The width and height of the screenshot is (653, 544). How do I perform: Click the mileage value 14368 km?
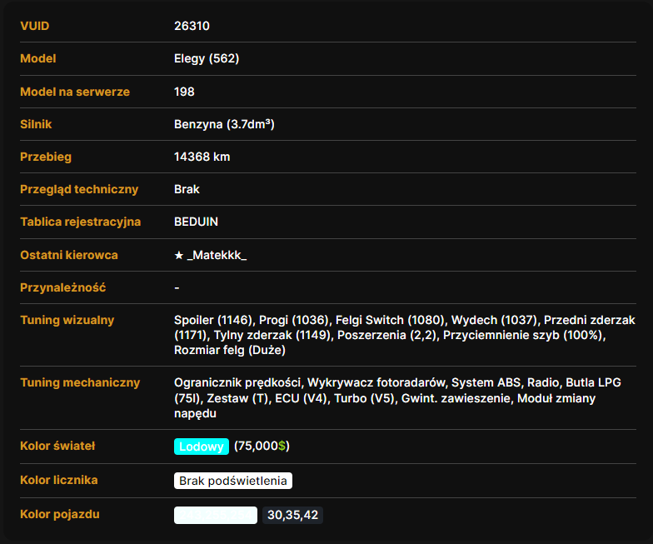[x=202, y=157]
